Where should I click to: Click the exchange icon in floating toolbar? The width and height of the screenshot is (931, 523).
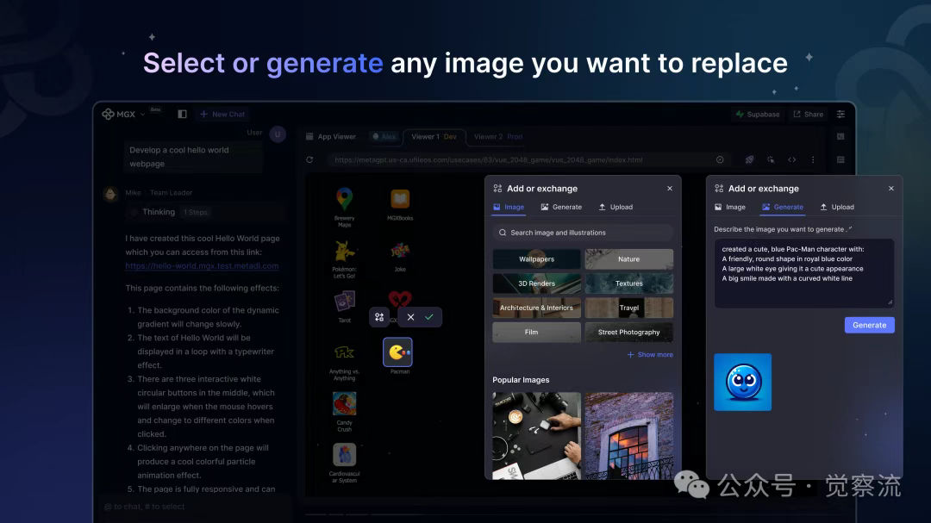click(379, 317)
